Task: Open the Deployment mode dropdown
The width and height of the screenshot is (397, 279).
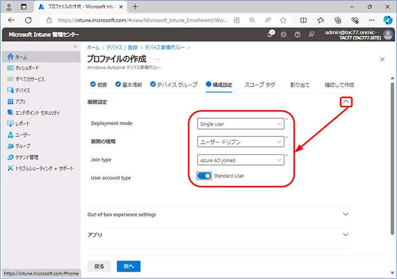Action: [x=241, y=124]
